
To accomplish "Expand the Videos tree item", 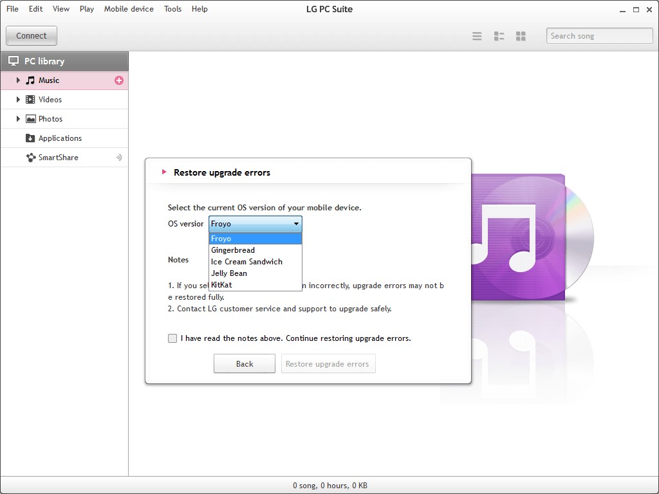I will [x=17, y=100].
